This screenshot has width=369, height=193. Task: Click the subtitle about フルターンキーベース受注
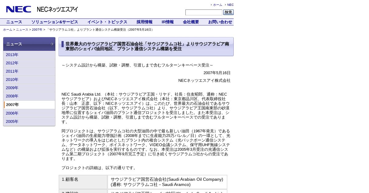click(137, 65)
